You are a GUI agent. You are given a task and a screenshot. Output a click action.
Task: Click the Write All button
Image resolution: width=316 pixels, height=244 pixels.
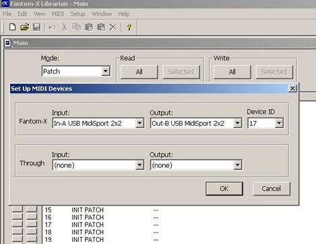(232, 72)
